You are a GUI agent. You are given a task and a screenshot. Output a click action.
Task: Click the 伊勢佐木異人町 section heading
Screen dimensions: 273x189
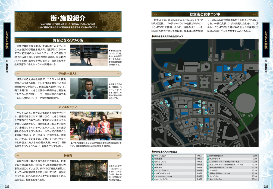pyautogui.click(x=68, y=74)
